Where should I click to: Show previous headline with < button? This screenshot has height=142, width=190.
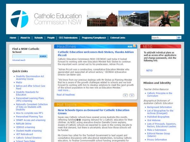[125, 95]
